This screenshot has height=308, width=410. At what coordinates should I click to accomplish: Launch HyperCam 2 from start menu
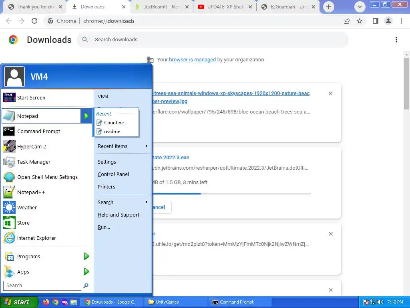click(x=47, y=146)
